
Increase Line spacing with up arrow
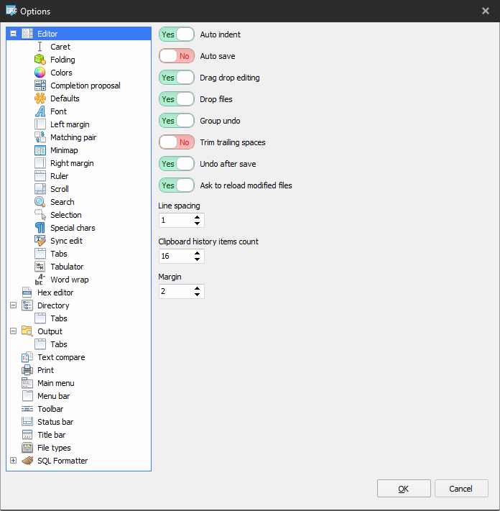pyautogui.click(x=197, y=217)
